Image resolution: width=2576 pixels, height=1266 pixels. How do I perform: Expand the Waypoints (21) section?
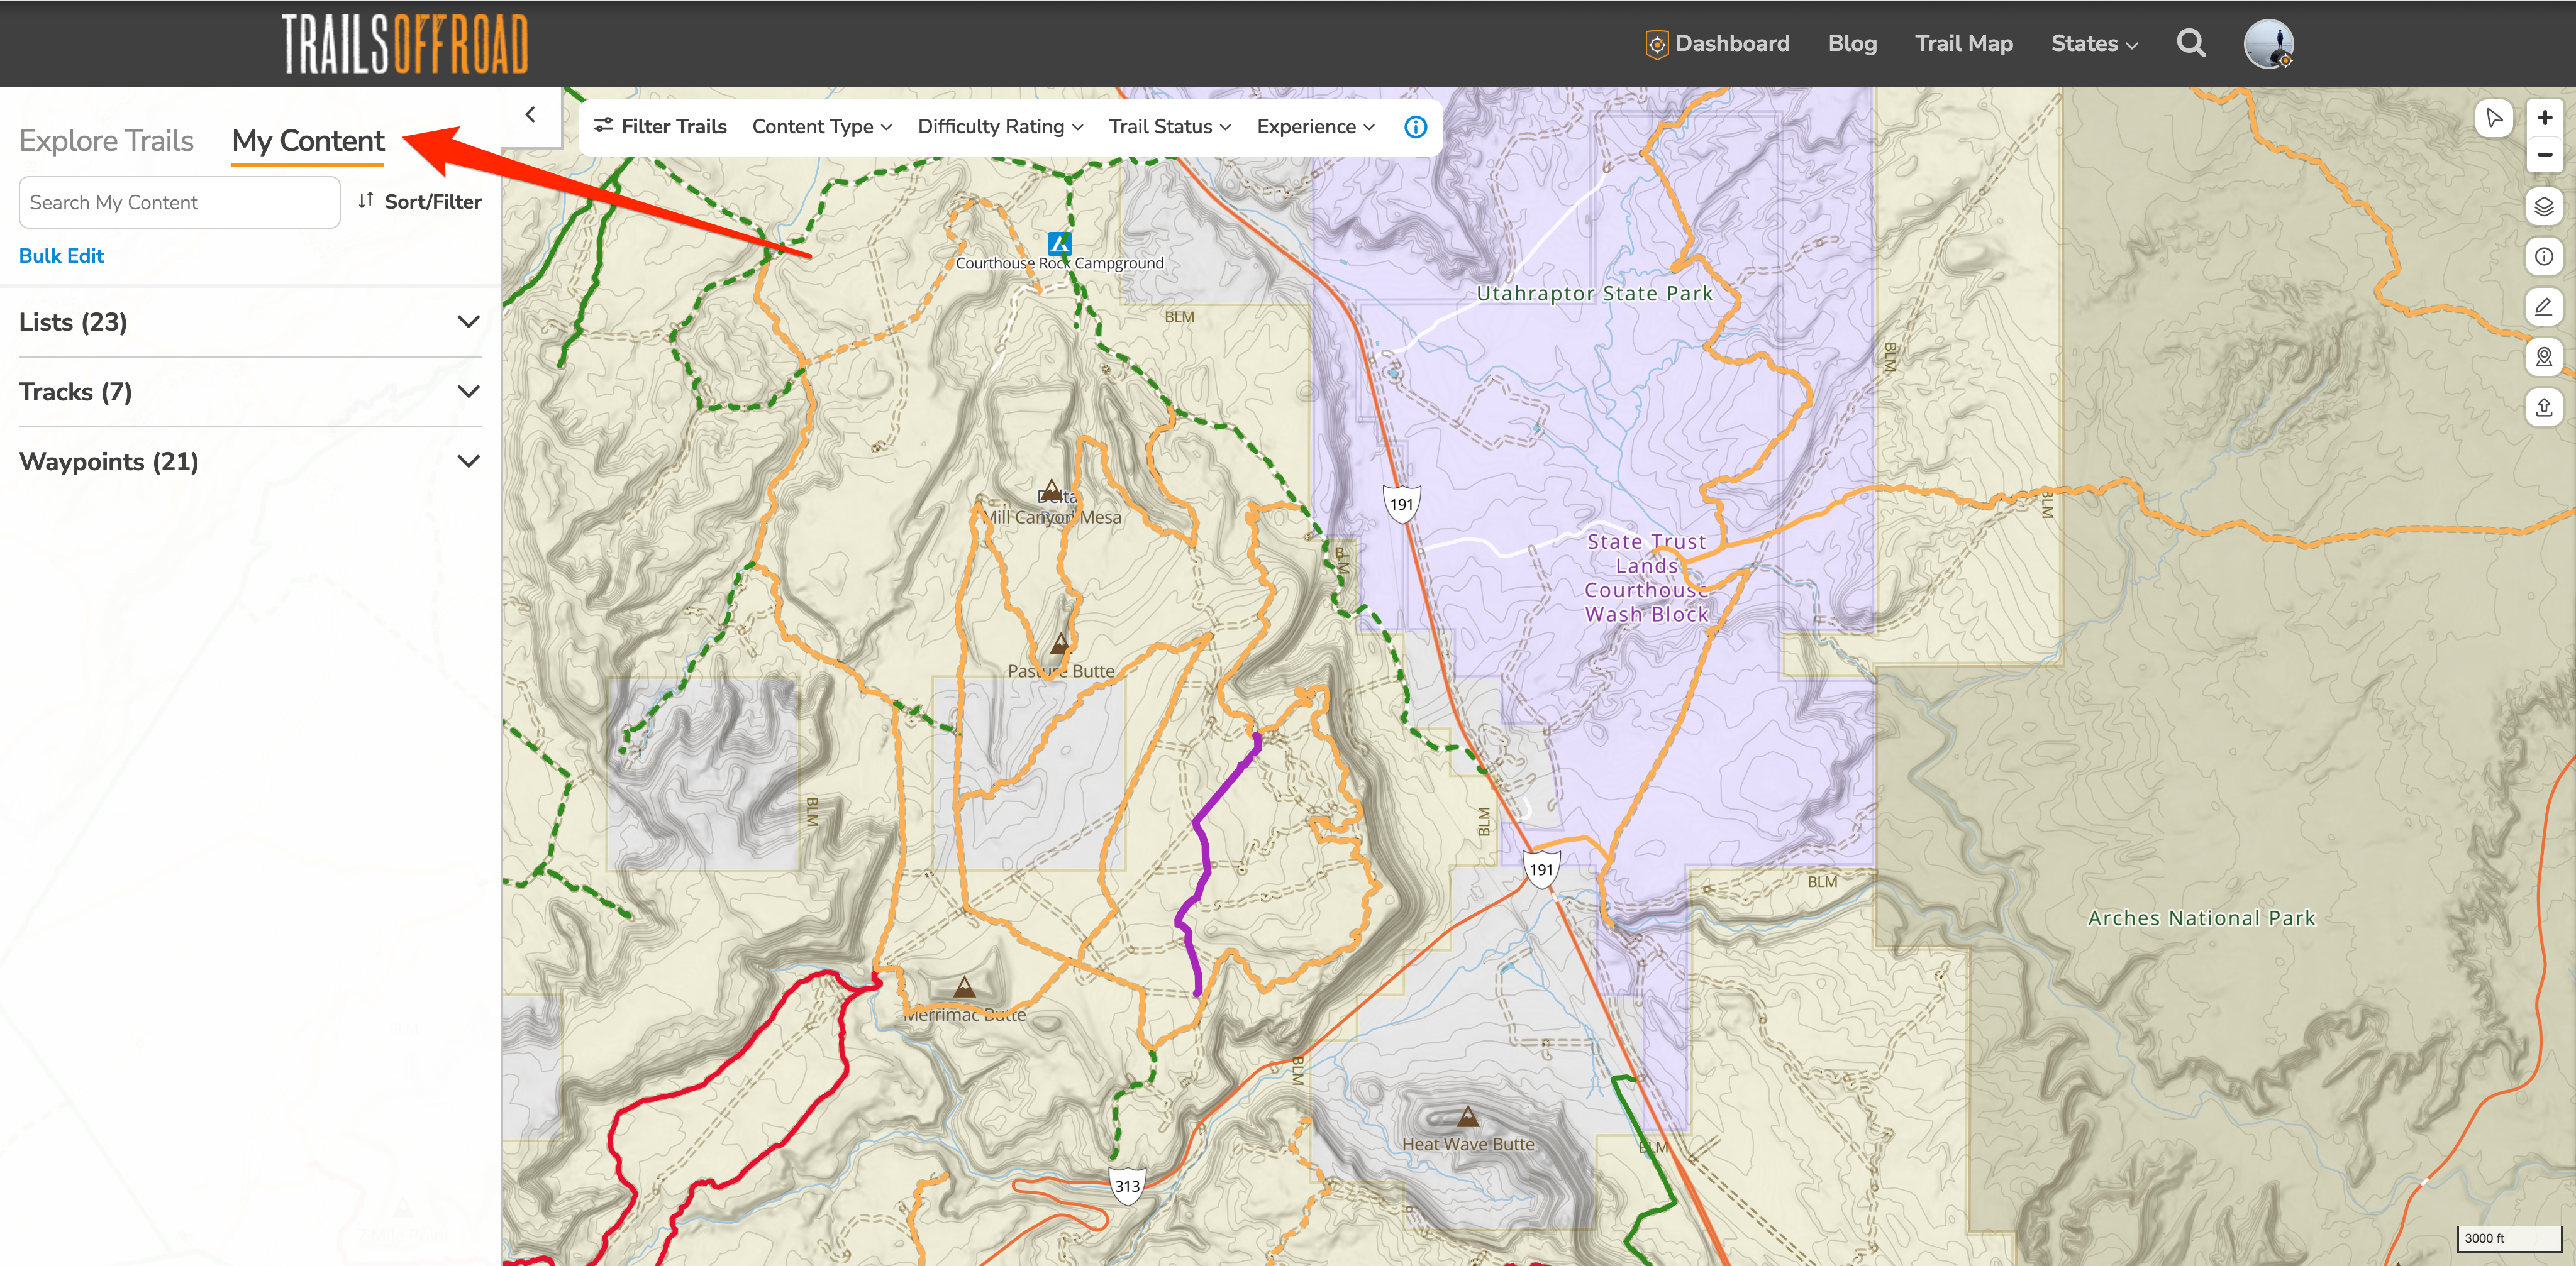pyautogui.click(x=250, y=461)
